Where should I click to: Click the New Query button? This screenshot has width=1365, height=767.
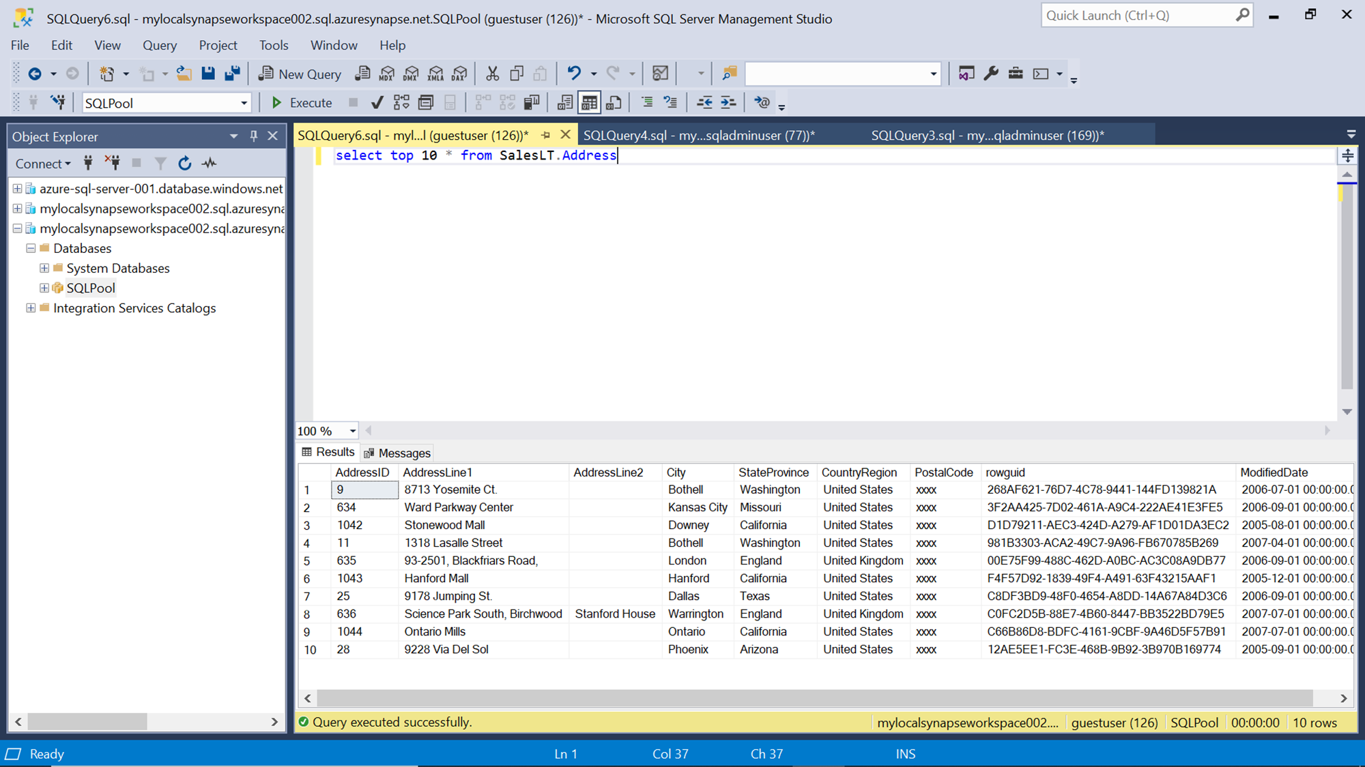pos(300,74)
